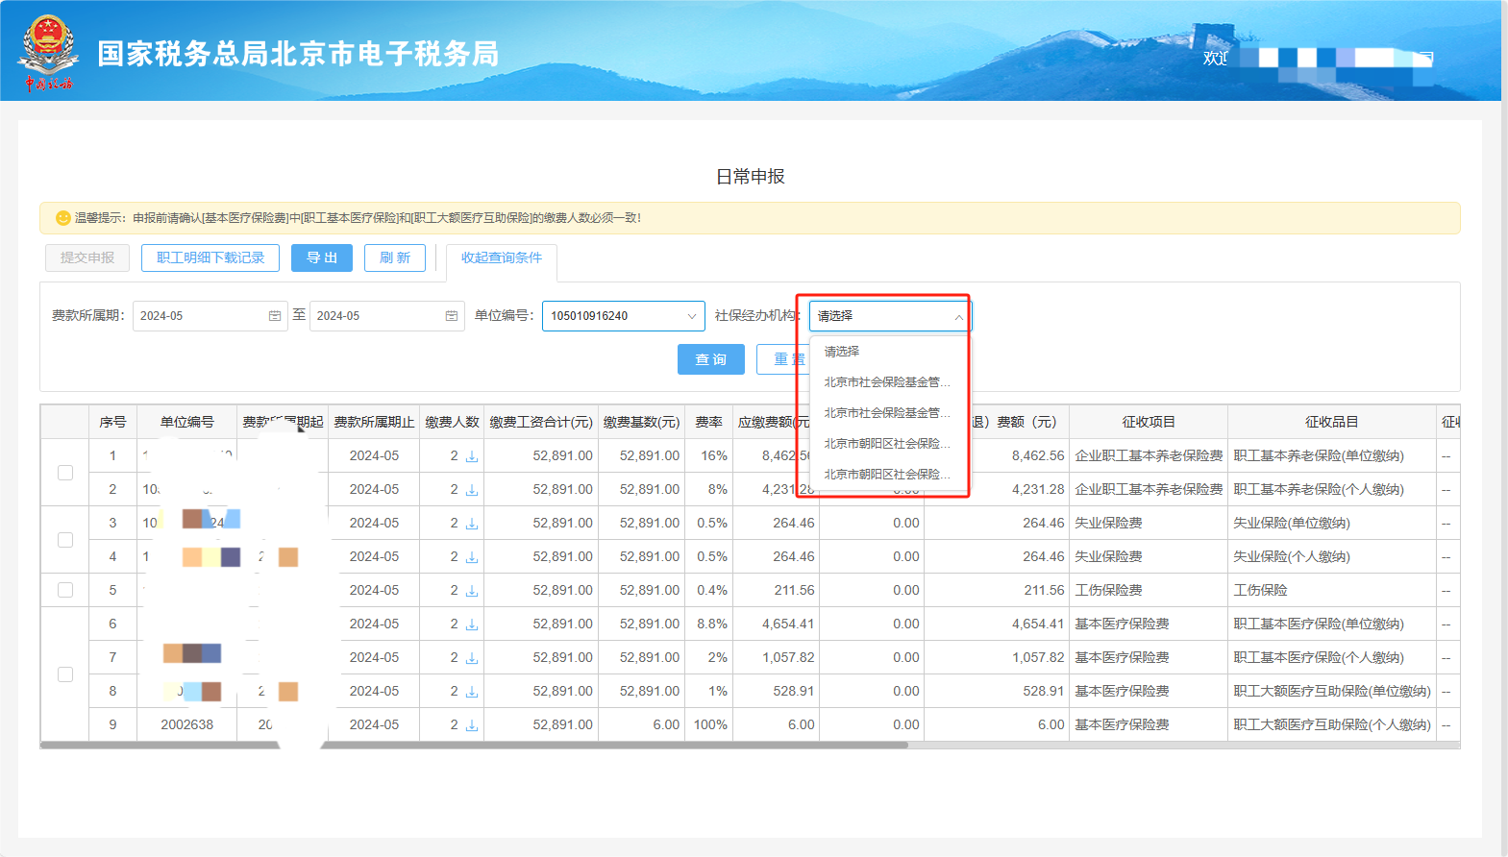This screenshot has height=857, width=1508.
Task: Tick checkbox for medical insurance rows 6-9
Action: point(65,674)
